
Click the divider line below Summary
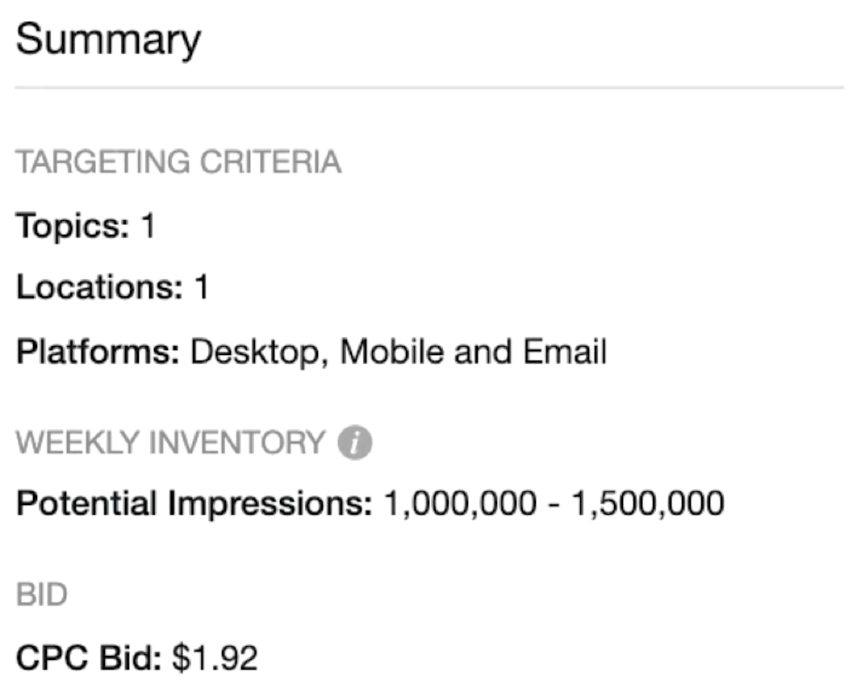coord(429,87)
